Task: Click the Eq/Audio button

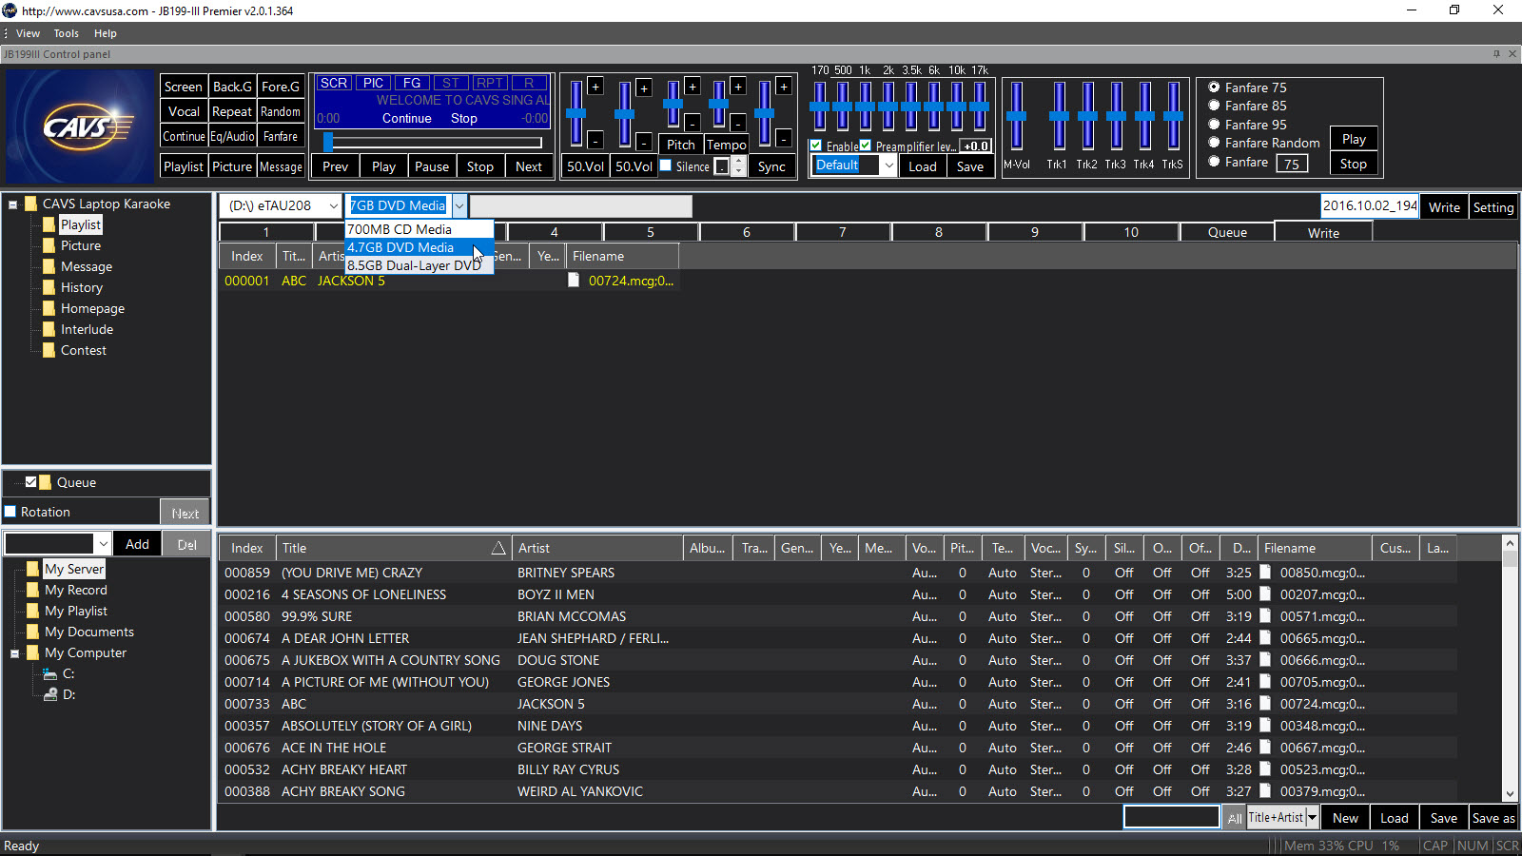Action: [232, 136]
